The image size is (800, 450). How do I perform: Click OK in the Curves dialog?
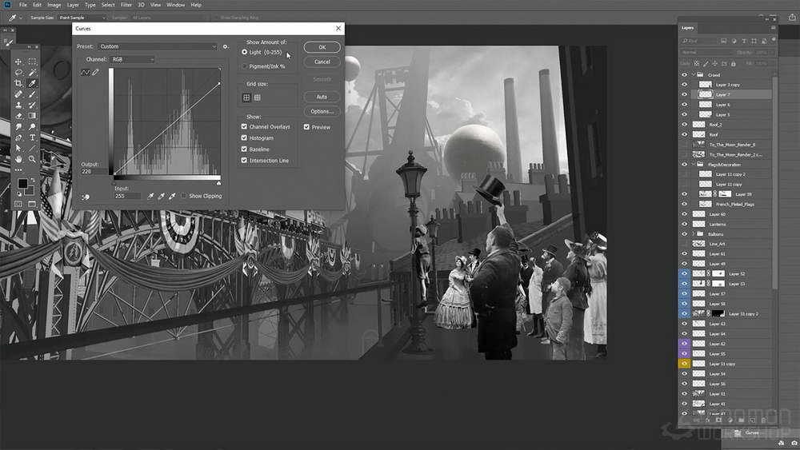[322, 47]
